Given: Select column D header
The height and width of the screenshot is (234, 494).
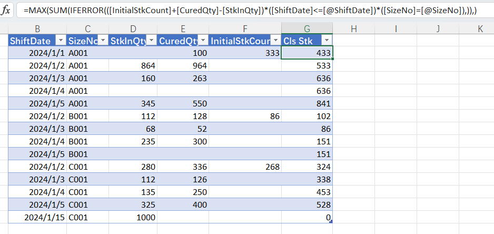Looking at the screenshot, I should (133, 28).
